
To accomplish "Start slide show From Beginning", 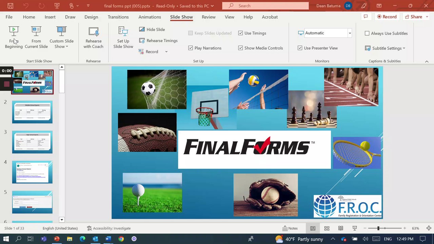I will click(14, 37).
